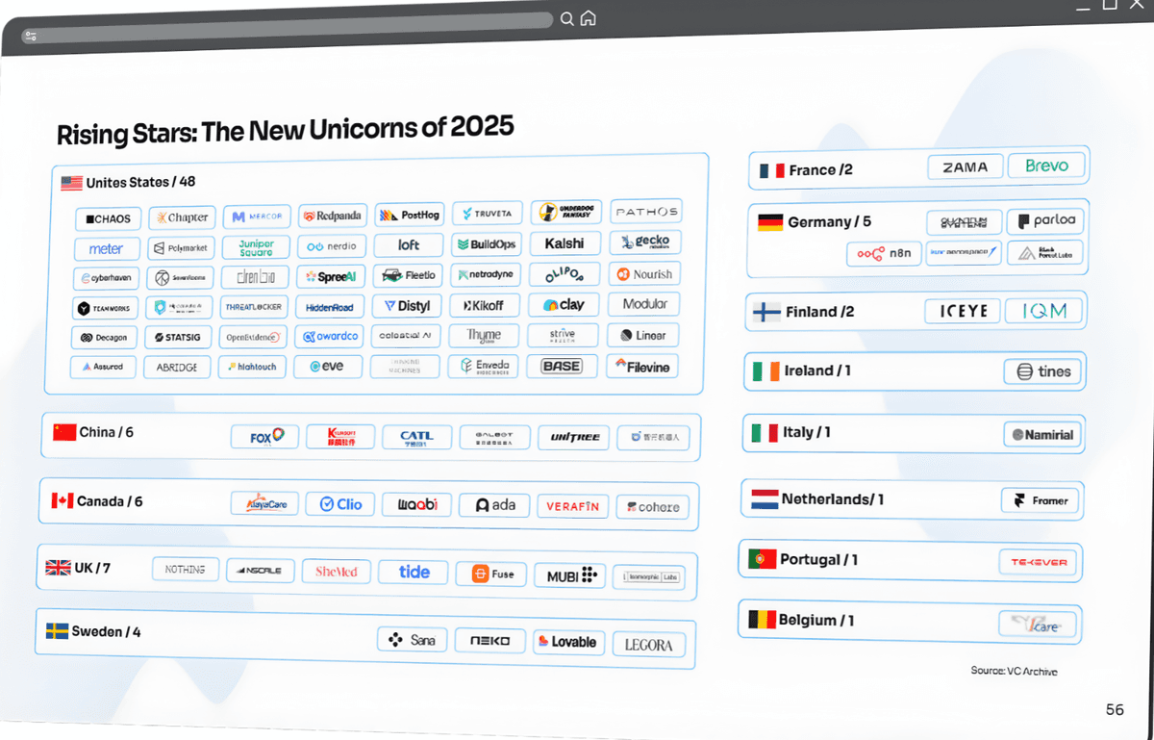Screen dimensions: 1154x740
Task: Click the Fleetio logo tile
Action: [x=408, y=275]
